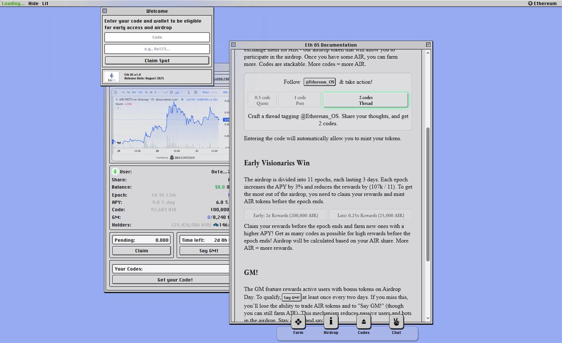Image resolution: width=562 pixels, height=343 pixels.
Task: Click the Pending 0.000 value
Action: tap(162, 240)
